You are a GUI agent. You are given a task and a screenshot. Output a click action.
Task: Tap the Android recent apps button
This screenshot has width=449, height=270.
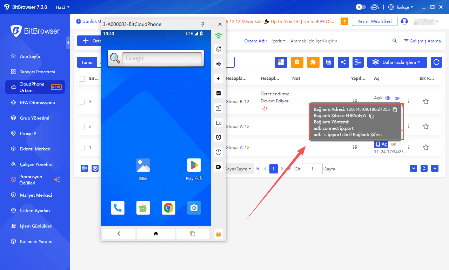(193, 234)
